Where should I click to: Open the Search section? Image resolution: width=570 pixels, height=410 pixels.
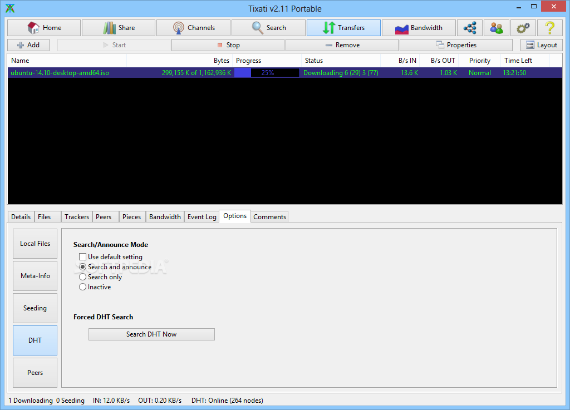(268, 28)
